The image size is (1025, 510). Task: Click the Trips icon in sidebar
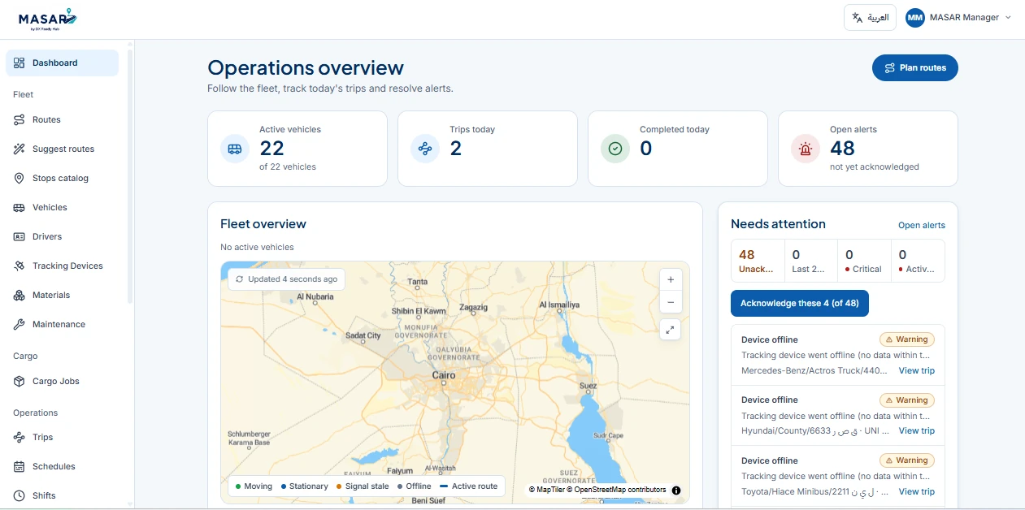click(20, 438)
